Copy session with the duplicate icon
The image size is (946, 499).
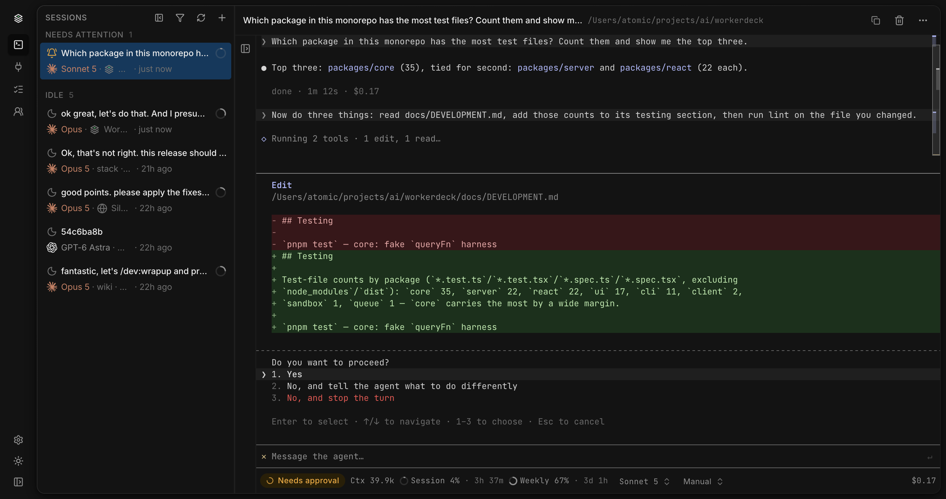(x=875, y=21)
